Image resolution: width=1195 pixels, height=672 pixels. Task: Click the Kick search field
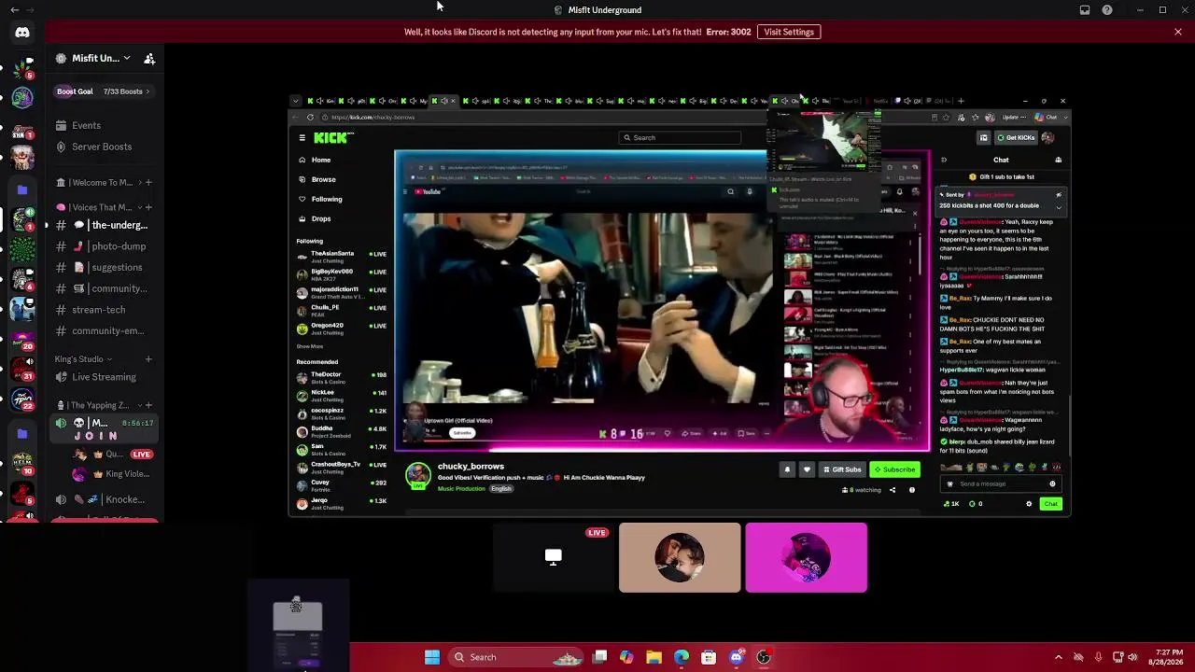click(682, 138)
